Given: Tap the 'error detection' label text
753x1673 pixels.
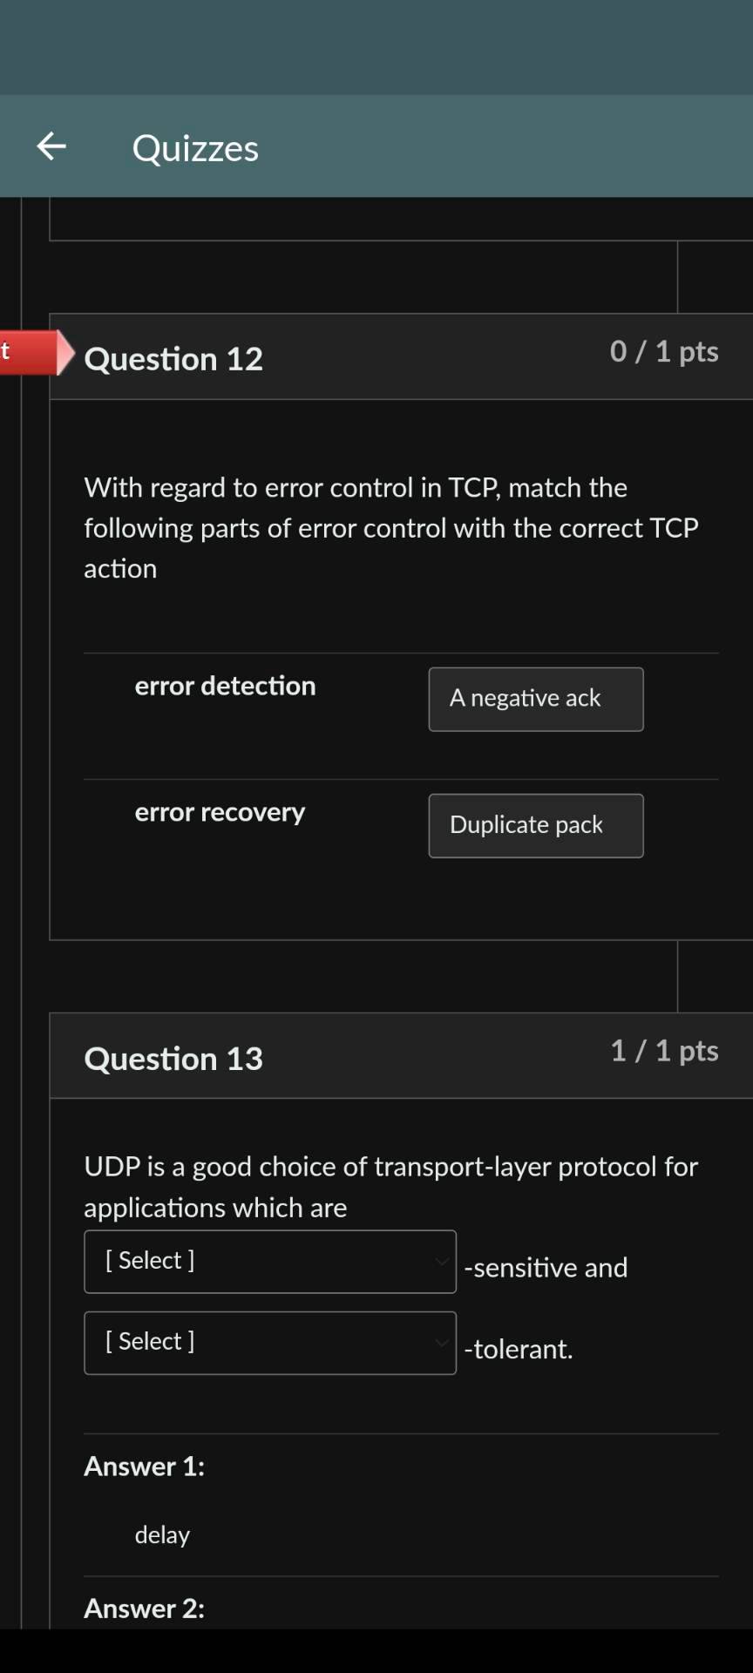Looking at the screenshot, I should pyautogui.click(x=225, y=686).
